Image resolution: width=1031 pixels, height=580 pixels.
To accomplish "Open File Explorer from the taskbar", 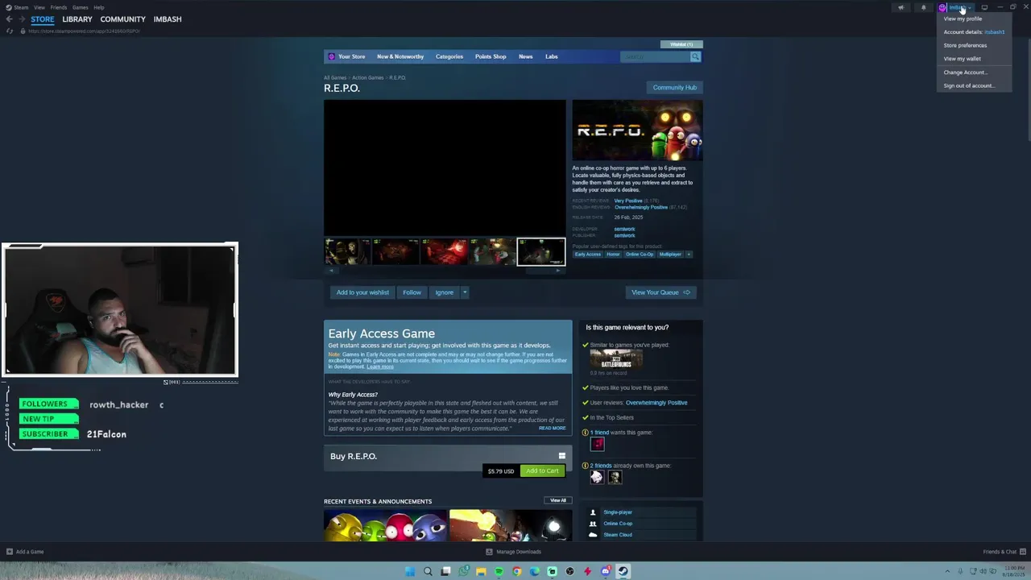I will [481, 571].
